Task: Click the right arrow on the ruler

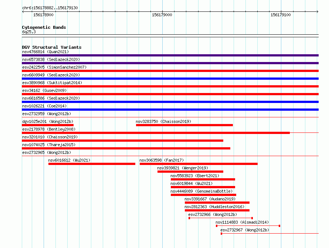Action: tap(317, 12)
